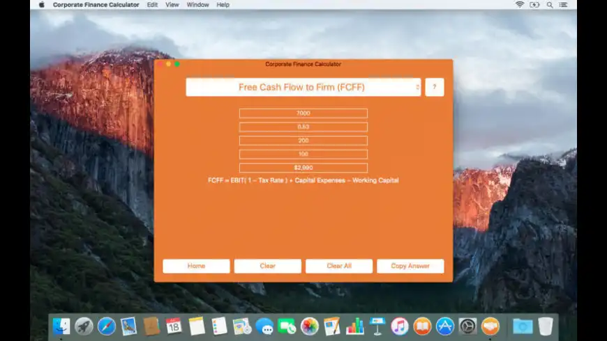Open the Apple menu
607x341 pixels.
coord(42,5)
